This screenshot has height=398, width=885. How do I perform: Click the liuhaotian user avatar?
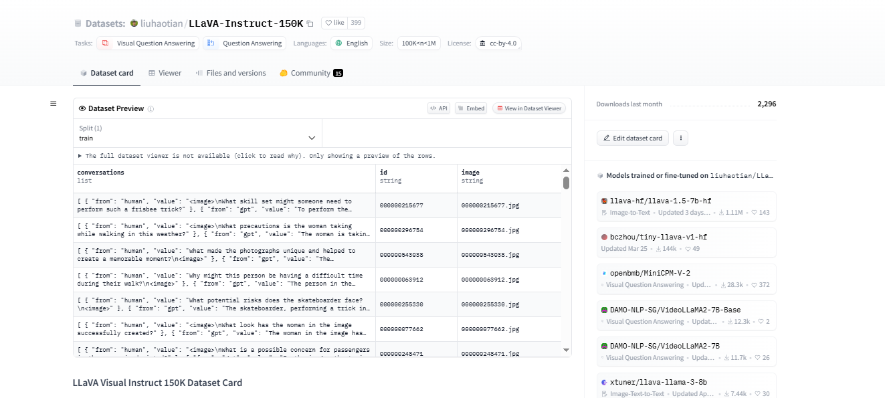coord(134,23)
